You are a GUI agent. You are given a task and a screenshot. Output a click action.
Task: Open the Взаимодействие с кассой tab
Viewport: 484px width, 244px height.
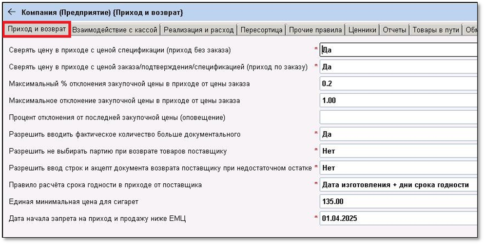point(116,30)
